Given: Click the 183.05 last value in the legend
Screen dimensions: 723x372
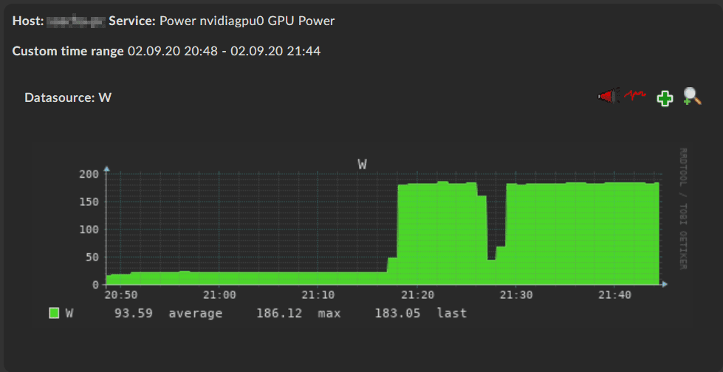Looking at the screenshot, I should point(397,314).
